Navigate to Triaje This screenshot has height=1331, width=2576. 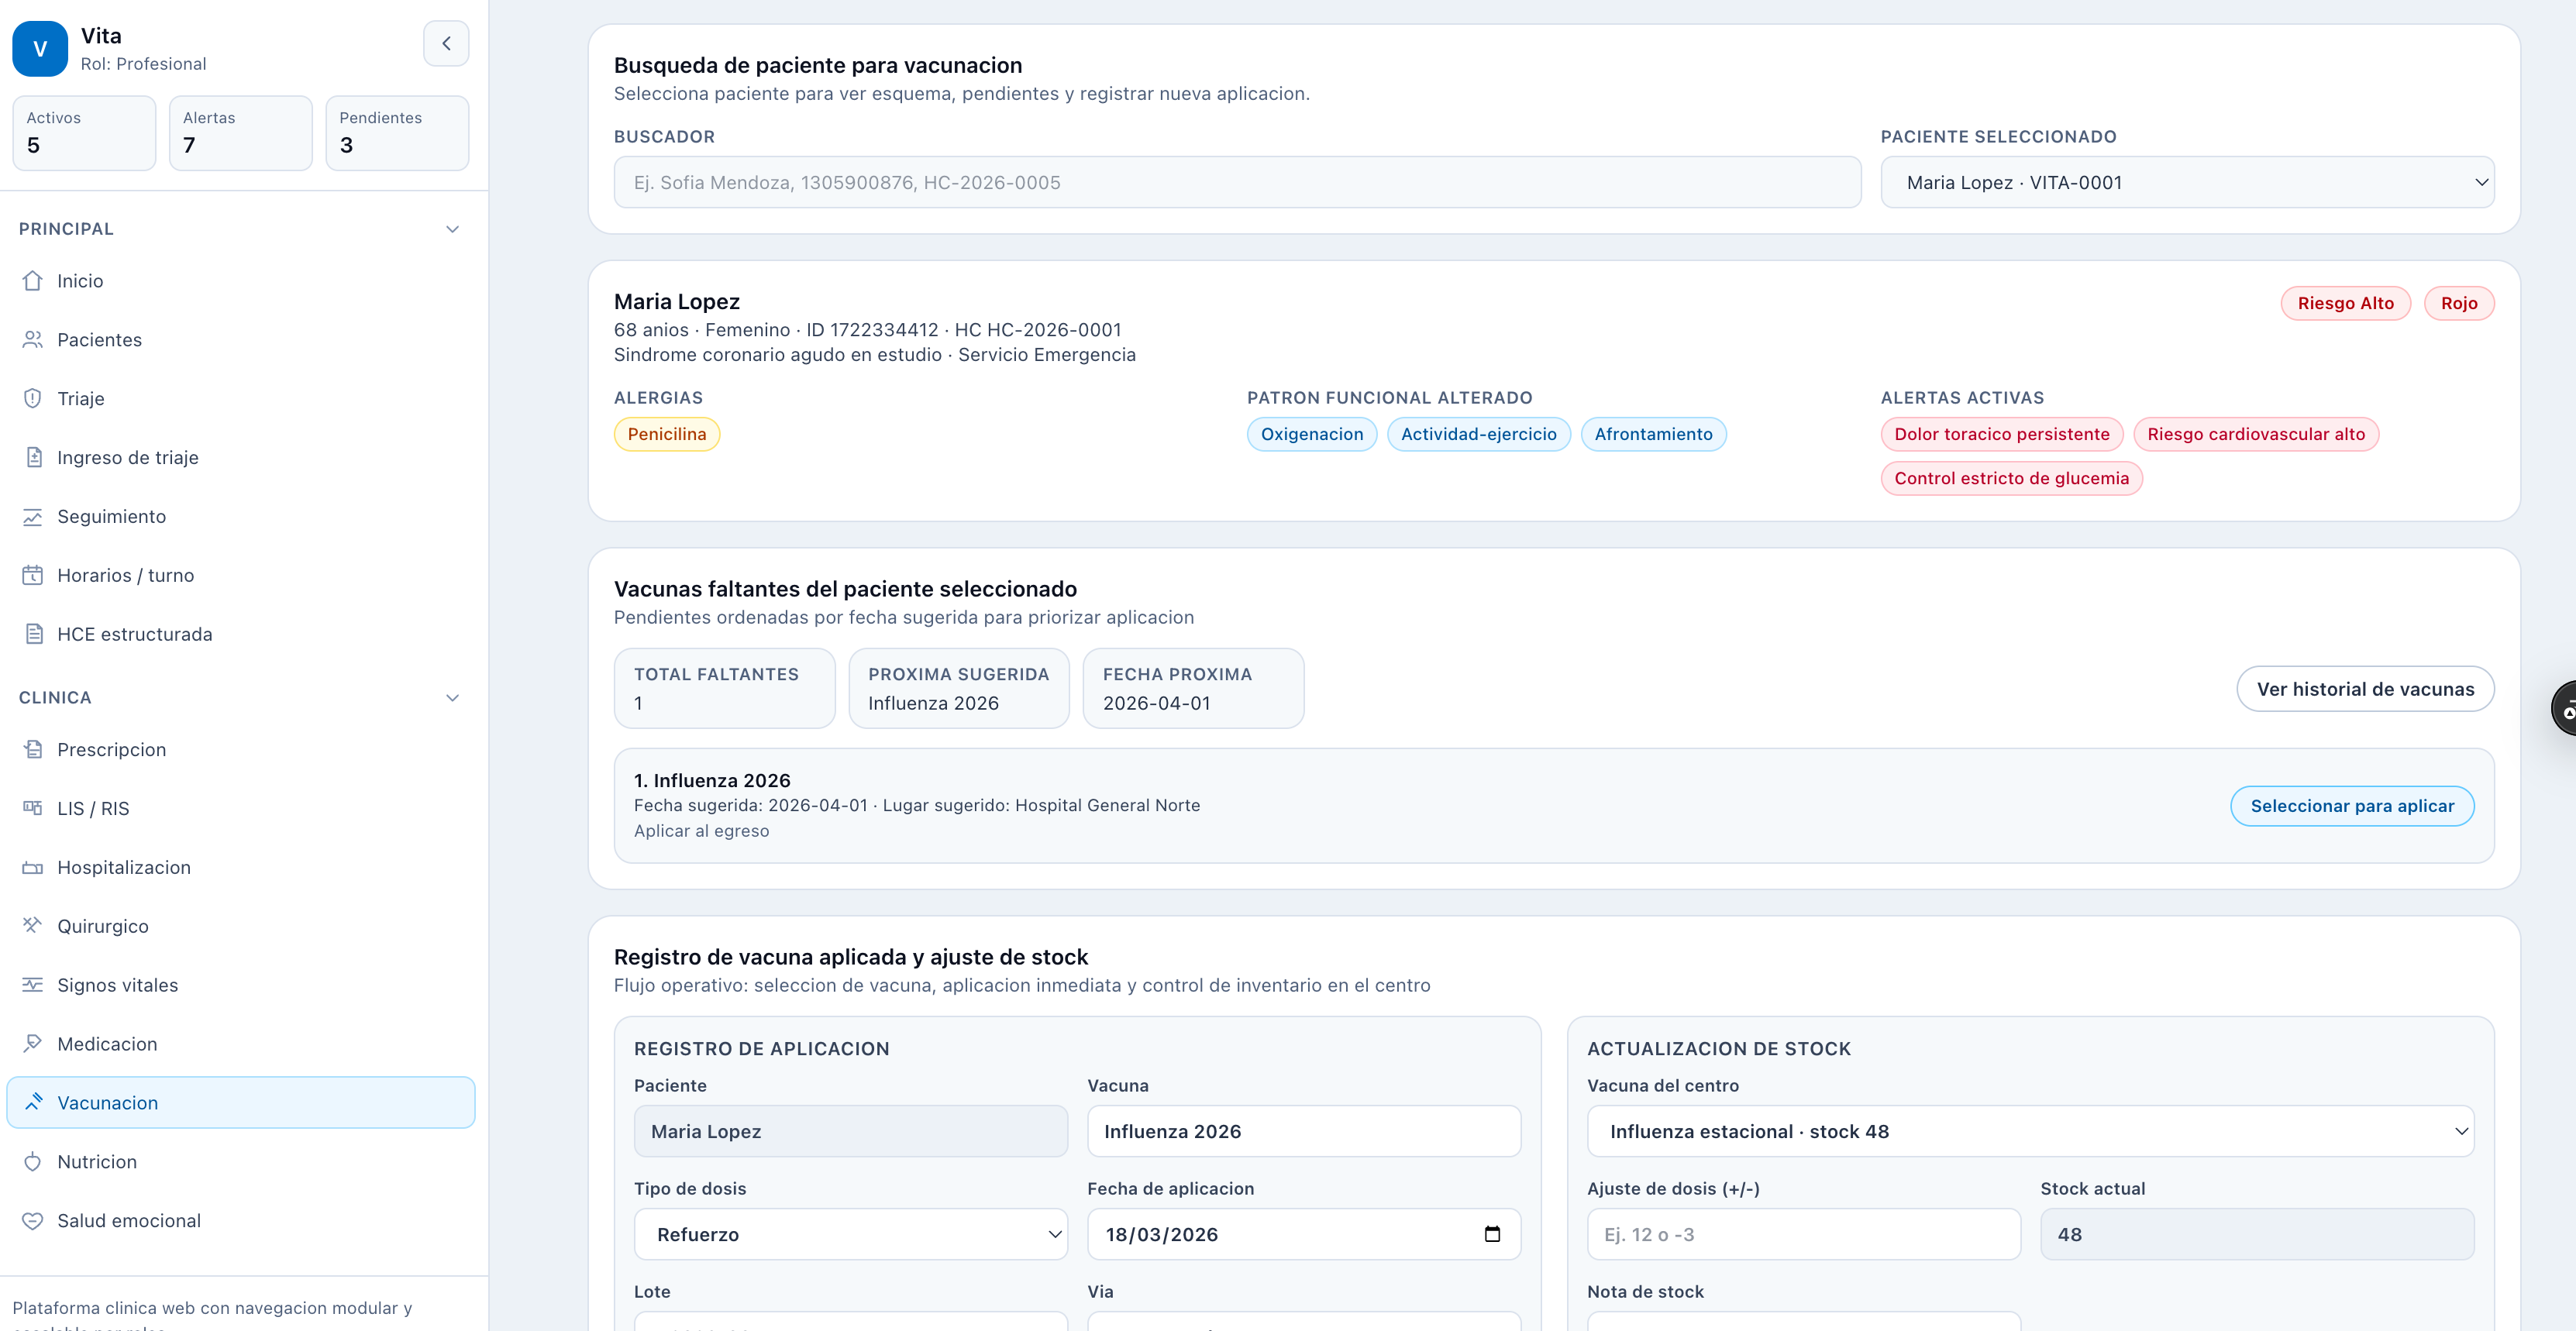(x=241, y=399)
